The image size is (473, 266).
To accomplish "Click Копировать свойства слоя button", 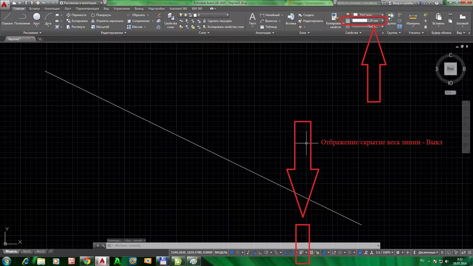I will click(x=223, y=27).
